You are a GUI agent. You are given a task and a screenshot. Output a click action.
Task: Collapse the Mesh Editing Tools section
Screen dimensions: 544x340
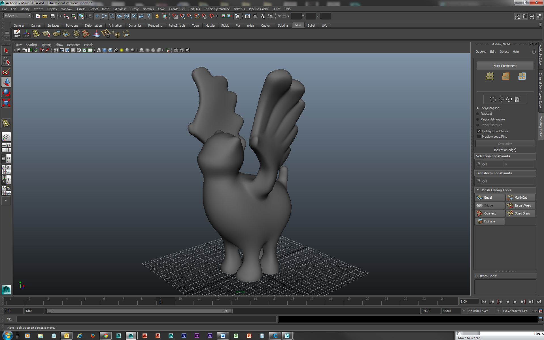pyautogui.click(x=478, y=190)
